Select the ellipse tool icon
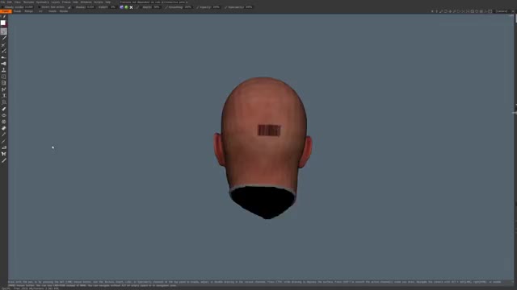 point(3,115)
